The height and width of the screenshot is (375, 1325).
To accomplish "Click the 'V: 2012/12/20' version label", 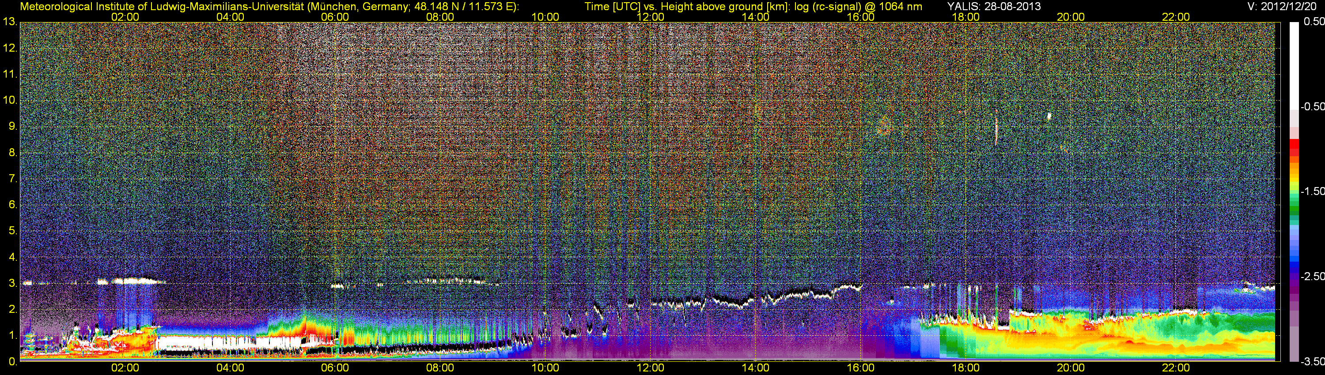I will [x=1281, y=6].
